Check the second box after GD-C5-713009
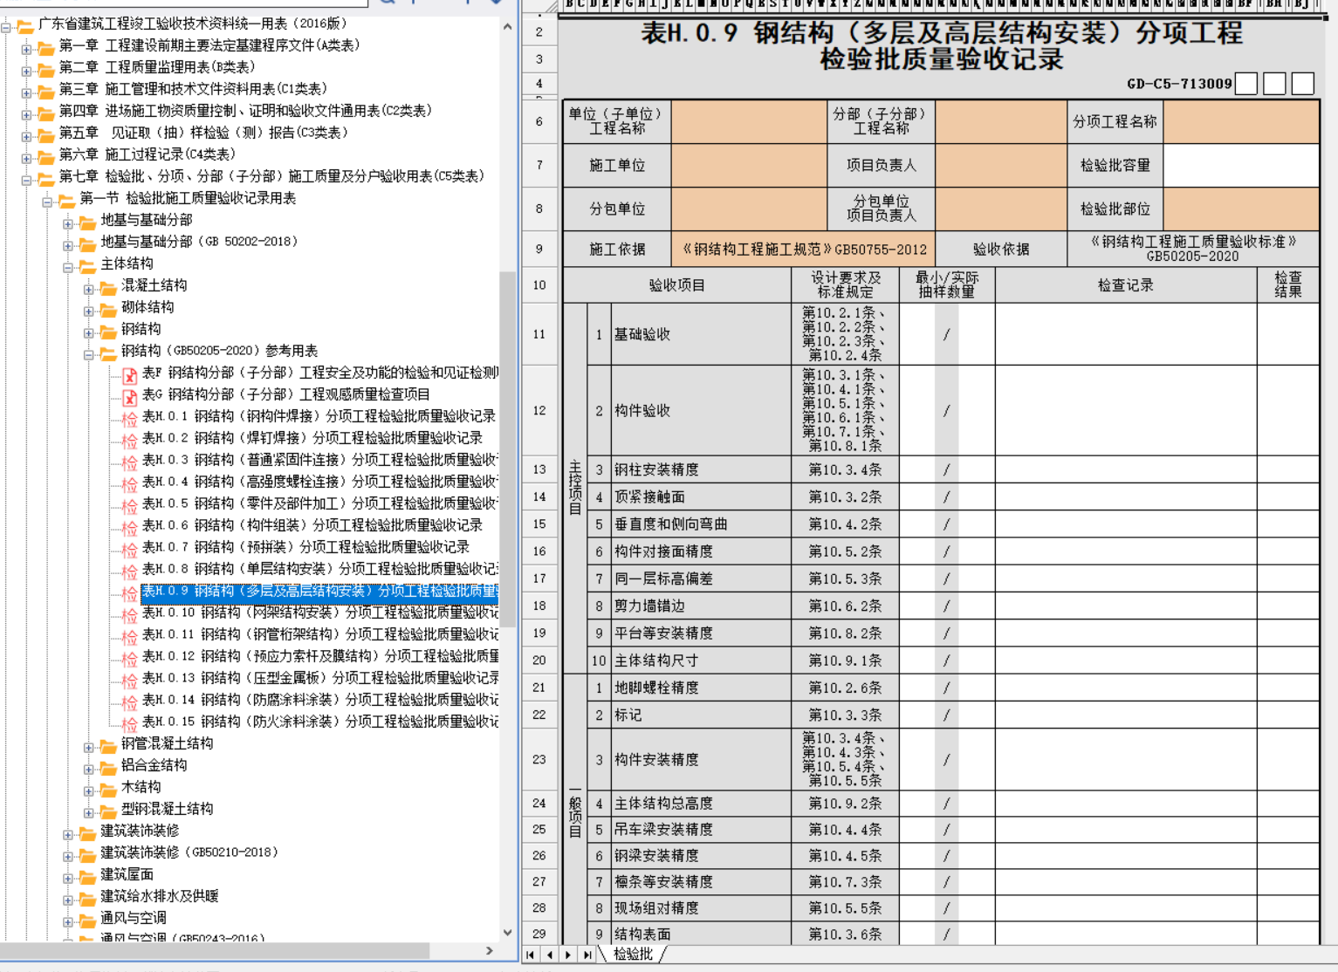1338x972 pixels. (x=1274, y=84)
